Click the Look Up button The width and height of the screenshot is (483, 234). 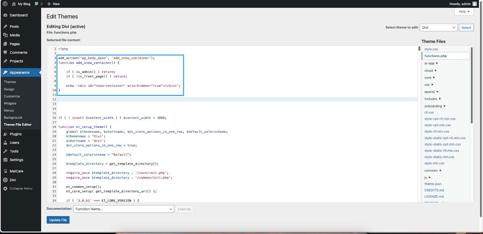click(184, 209)
